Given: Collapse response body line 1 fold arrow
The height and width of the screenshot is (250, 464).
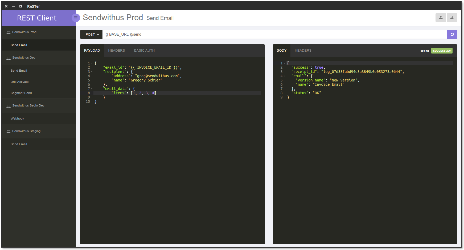Looking at the screenshot, I should pos(284,63).
